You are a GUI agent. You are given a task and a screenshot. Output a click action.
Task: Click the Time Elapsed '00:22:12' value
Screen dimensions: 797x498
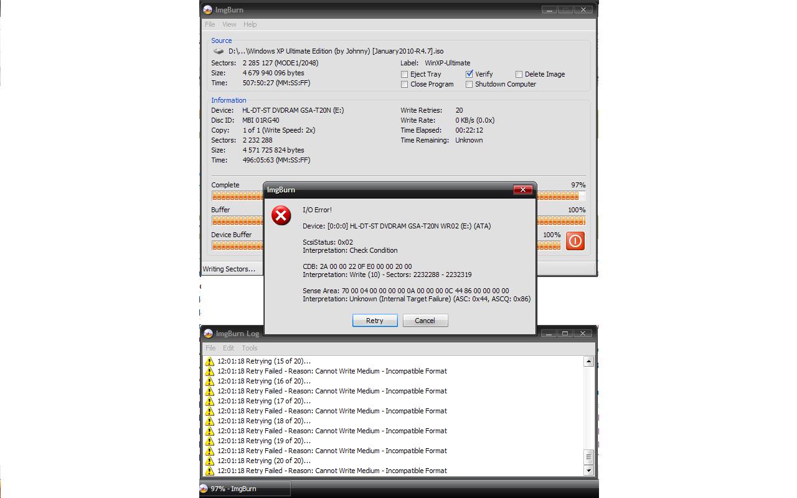469,130
